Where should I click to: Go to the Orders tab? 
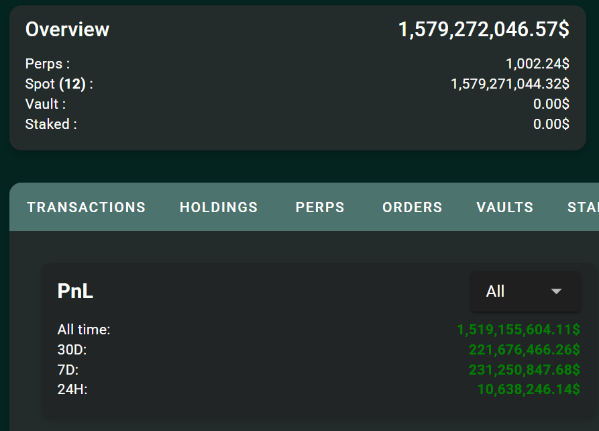tap(412, 207)
